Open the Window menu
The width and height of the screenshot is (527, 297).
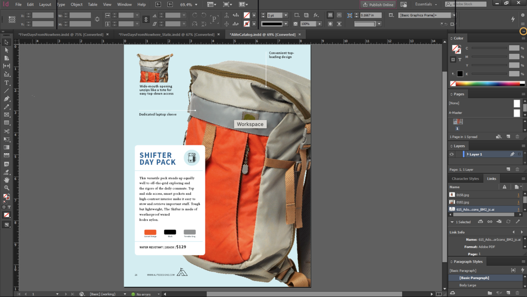[x=124, y=4]
